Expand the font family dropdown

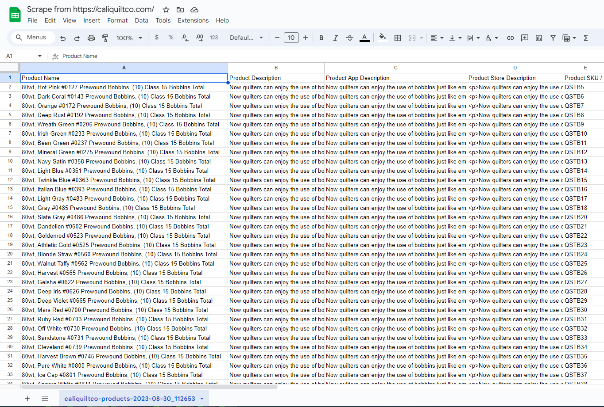(246, 38)
